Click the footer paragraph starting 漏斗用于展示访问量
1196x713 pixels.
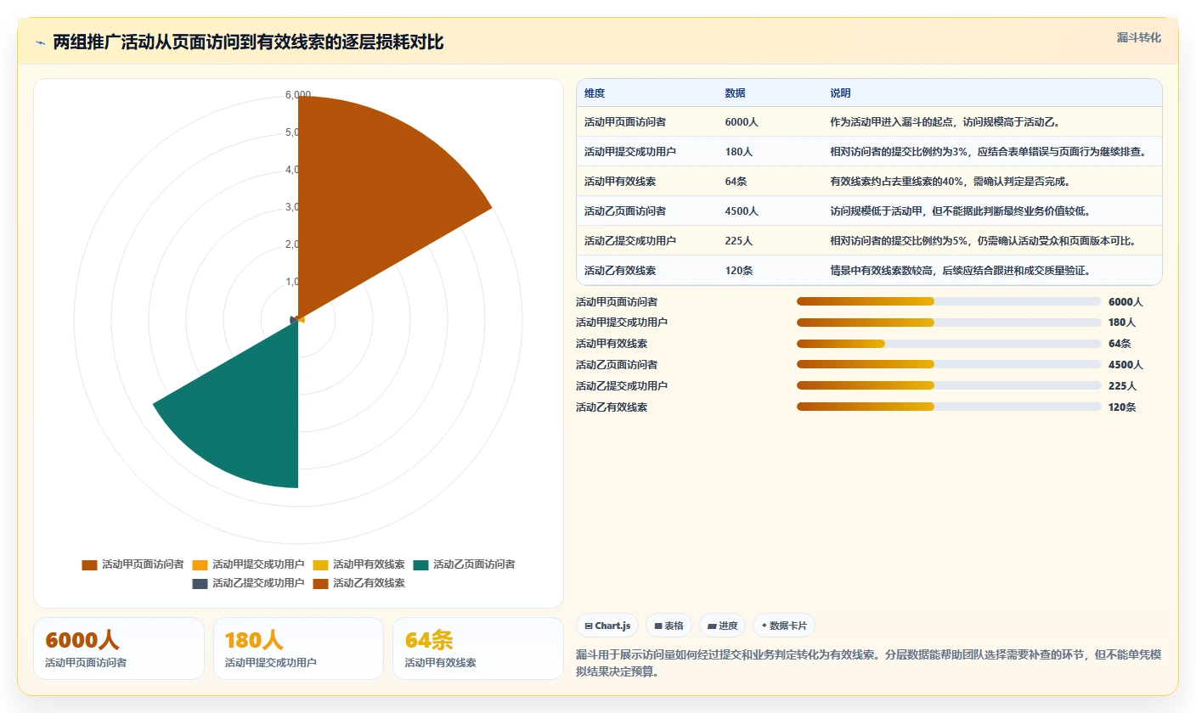(x=868, y=663)
